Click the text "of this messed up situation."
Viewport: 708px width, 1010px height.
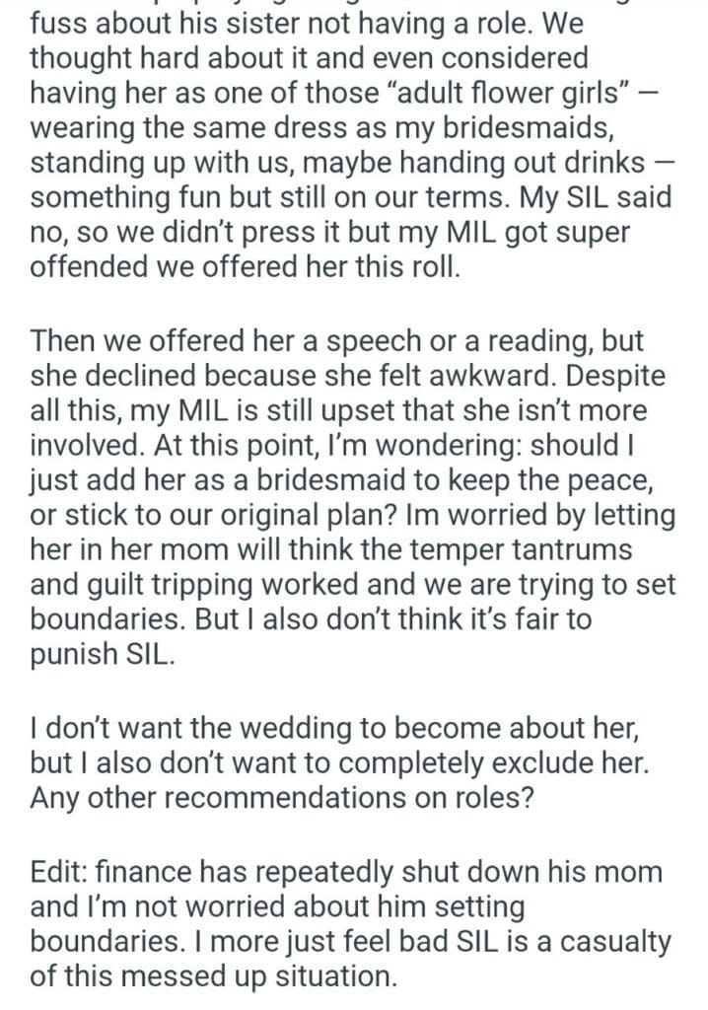[213, 976]
